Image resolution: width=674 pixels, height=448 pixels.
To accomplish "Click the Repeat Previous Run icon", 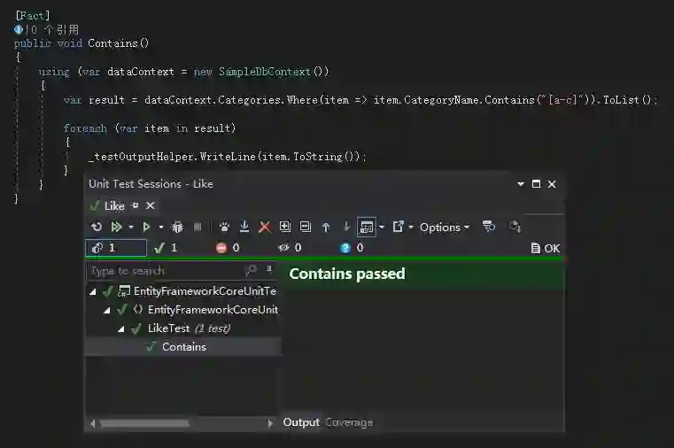I will point(97,227).
